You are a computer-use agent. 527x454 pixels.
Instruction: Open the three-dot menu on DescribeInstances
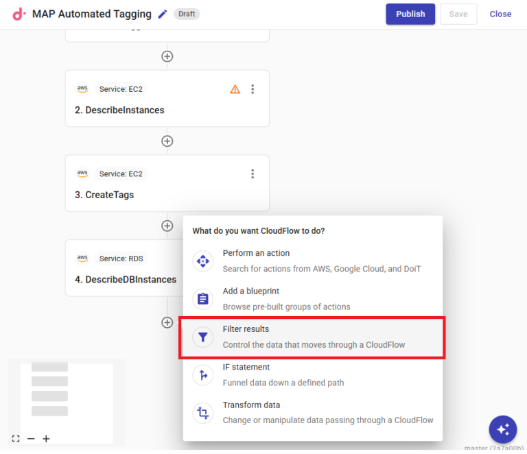coord(253,89)
